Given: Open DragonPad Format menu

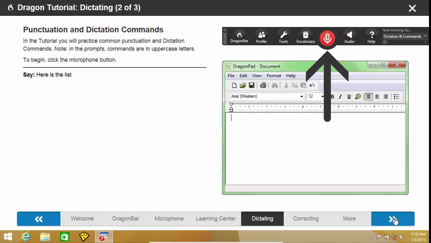Looking at the screenshot, I should point(274,76).
